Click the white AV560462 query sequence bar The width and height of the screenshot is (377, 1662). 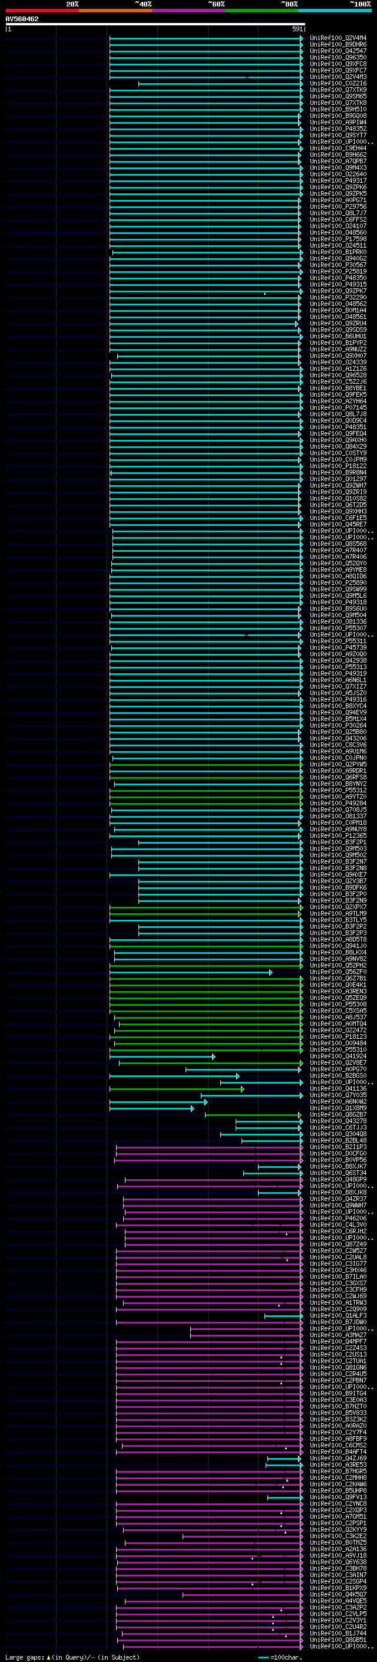(156, 24)
